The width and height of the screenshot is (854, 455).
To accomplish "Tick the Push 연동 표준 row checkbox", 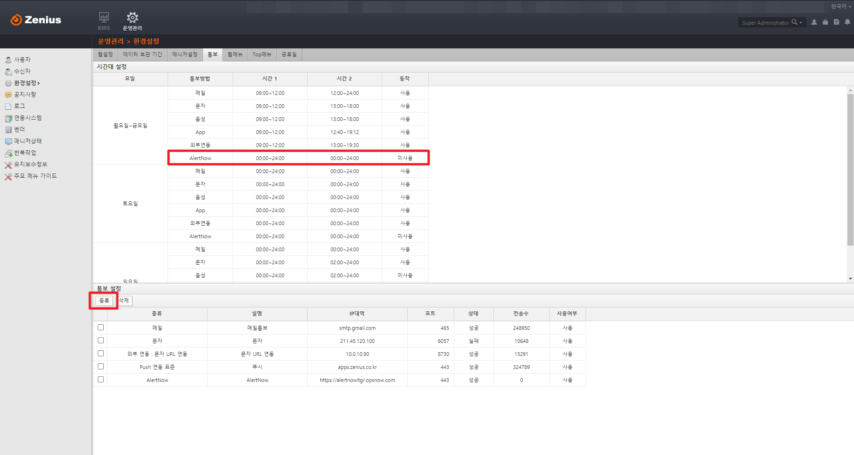I will click(x=101, y=367).
